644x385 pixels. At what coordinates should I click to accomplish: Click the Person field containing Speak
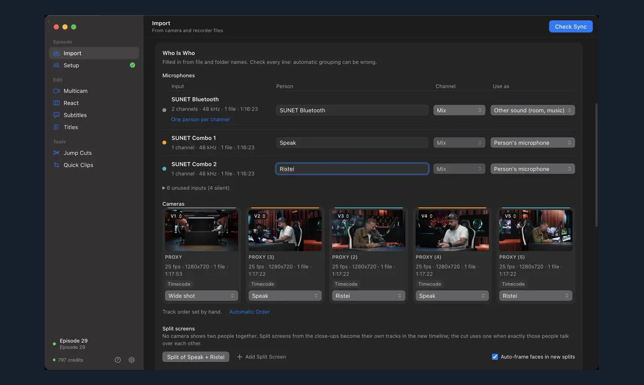click(352, 143)
